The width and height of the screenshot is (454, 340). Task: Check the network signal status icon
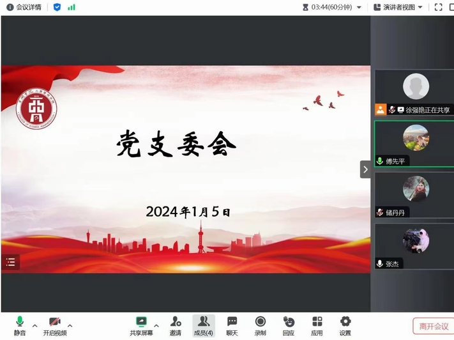[71, 7]
